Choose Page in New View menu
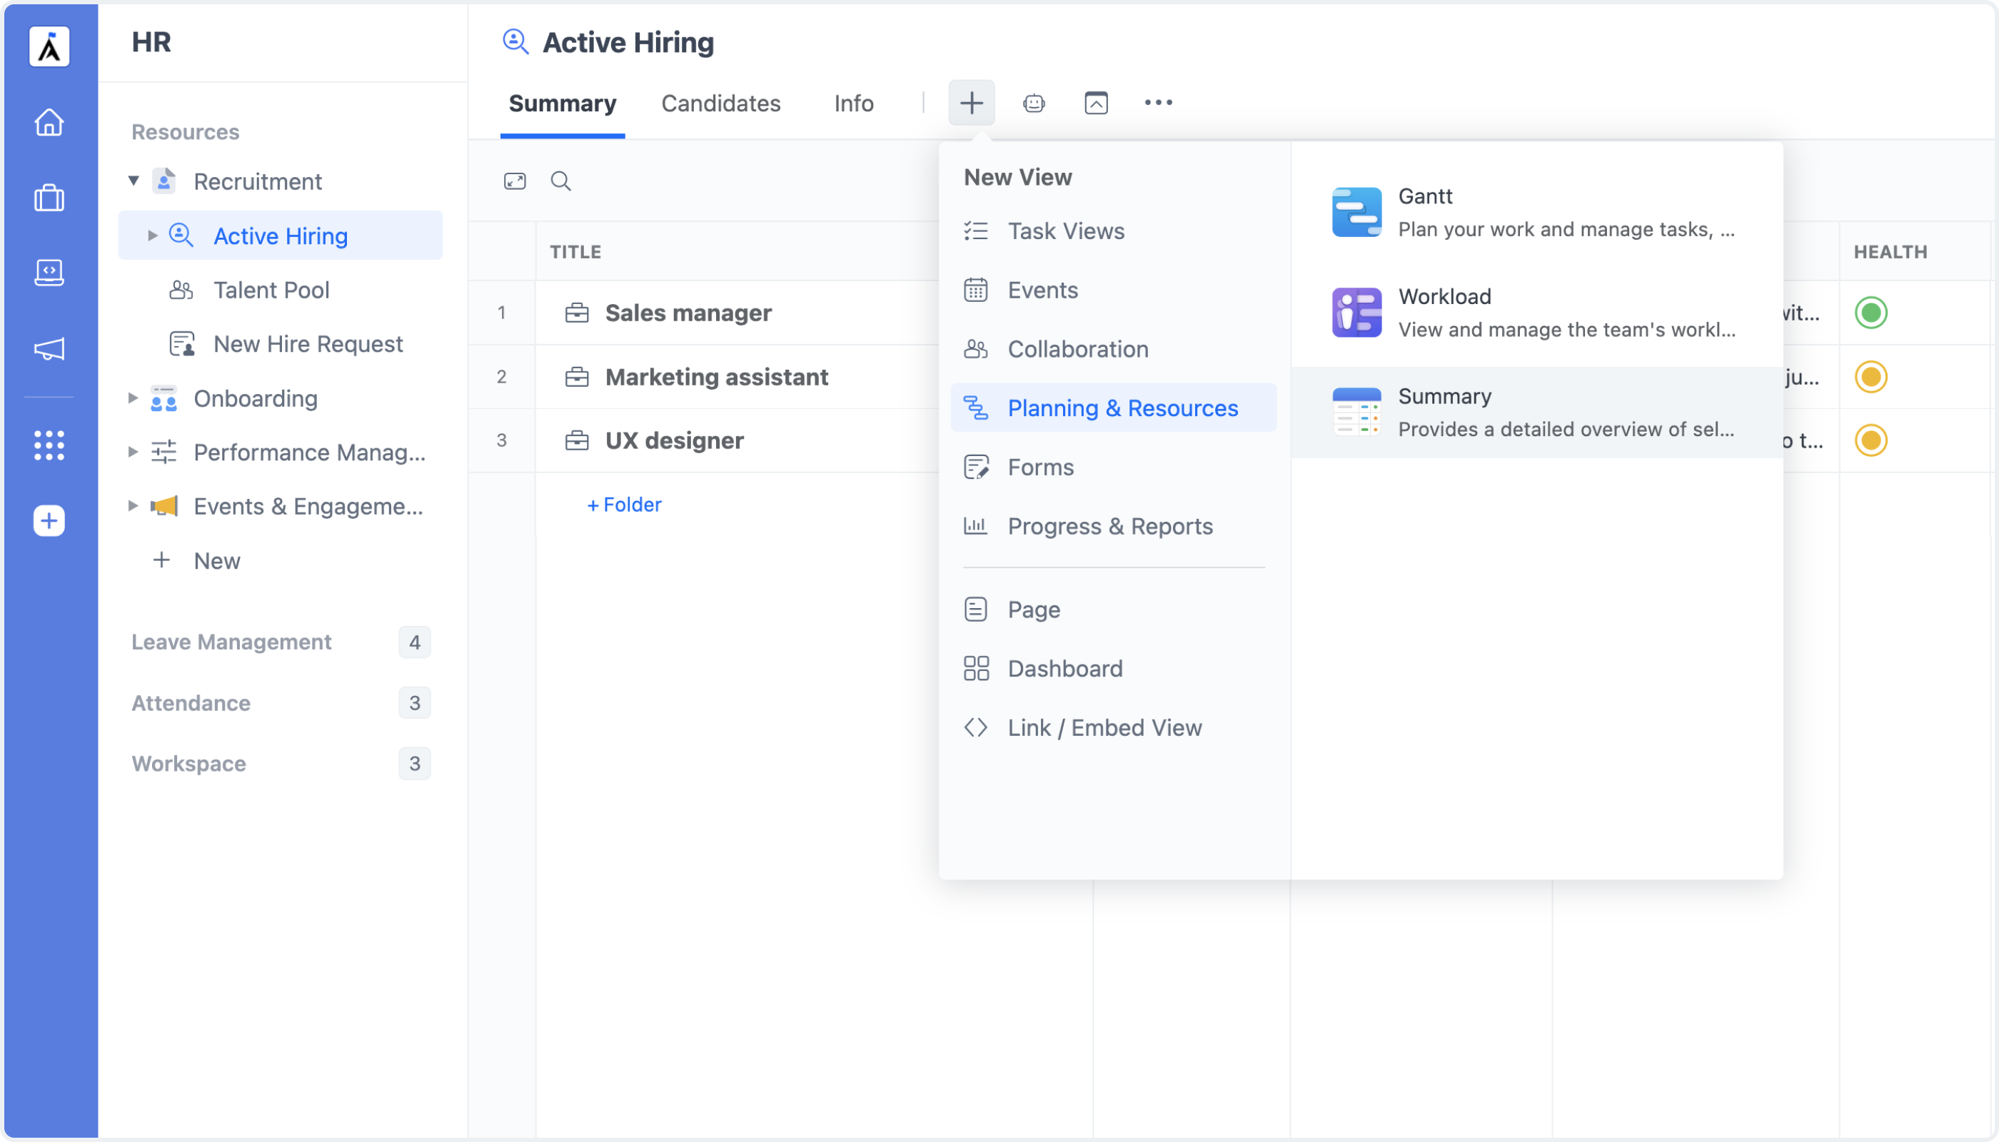 click(1113, 610)
